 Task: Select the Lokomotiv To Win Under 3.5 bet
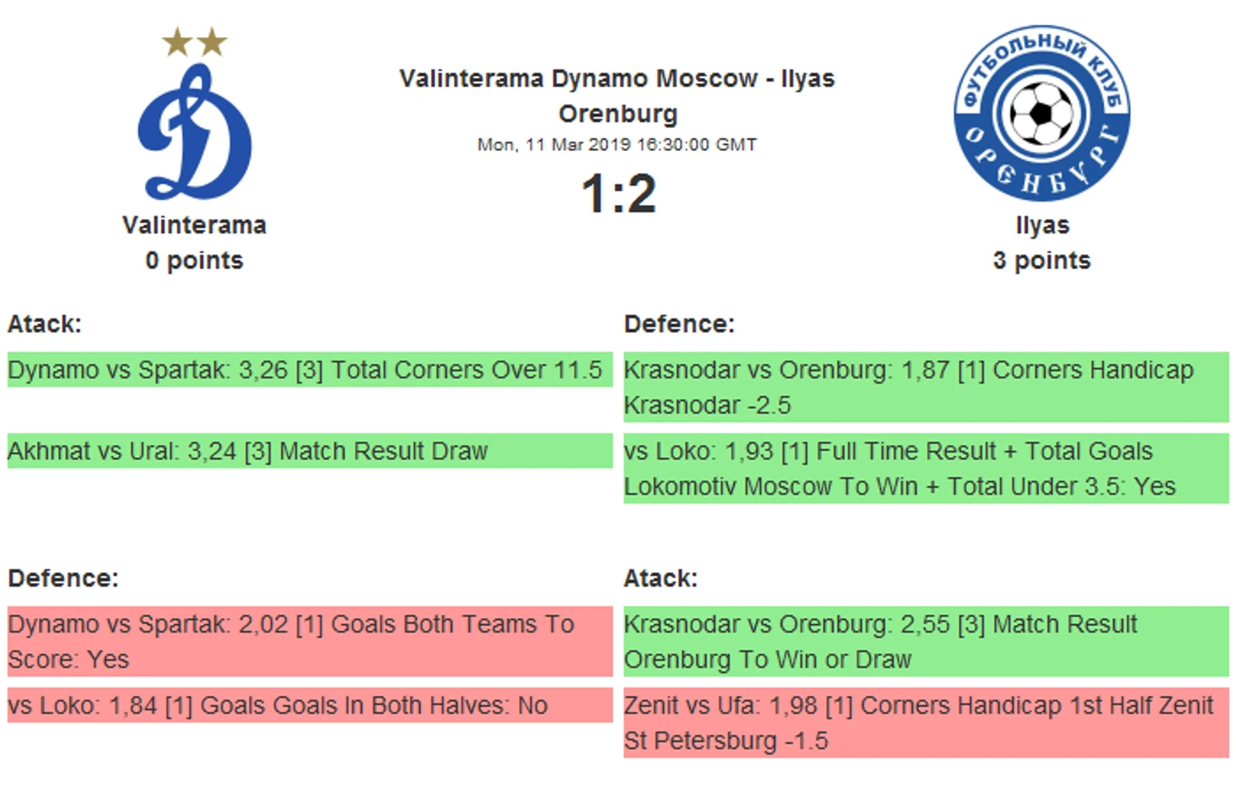(x=926, y=468)
